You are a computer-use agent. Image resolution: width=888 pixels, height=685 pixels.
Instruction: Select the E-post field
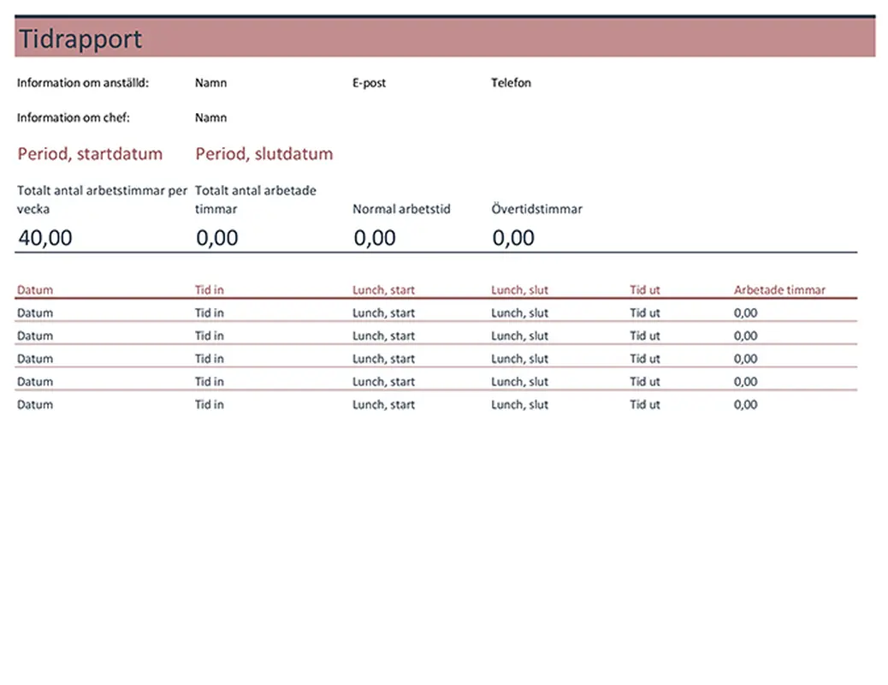(369, 83)
